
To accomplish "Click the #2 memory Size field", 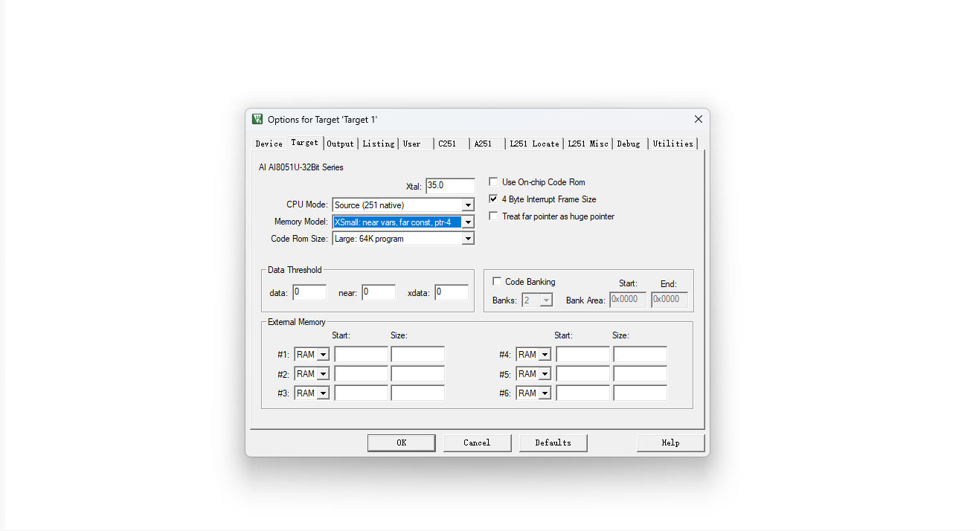I will coord(417,374).
